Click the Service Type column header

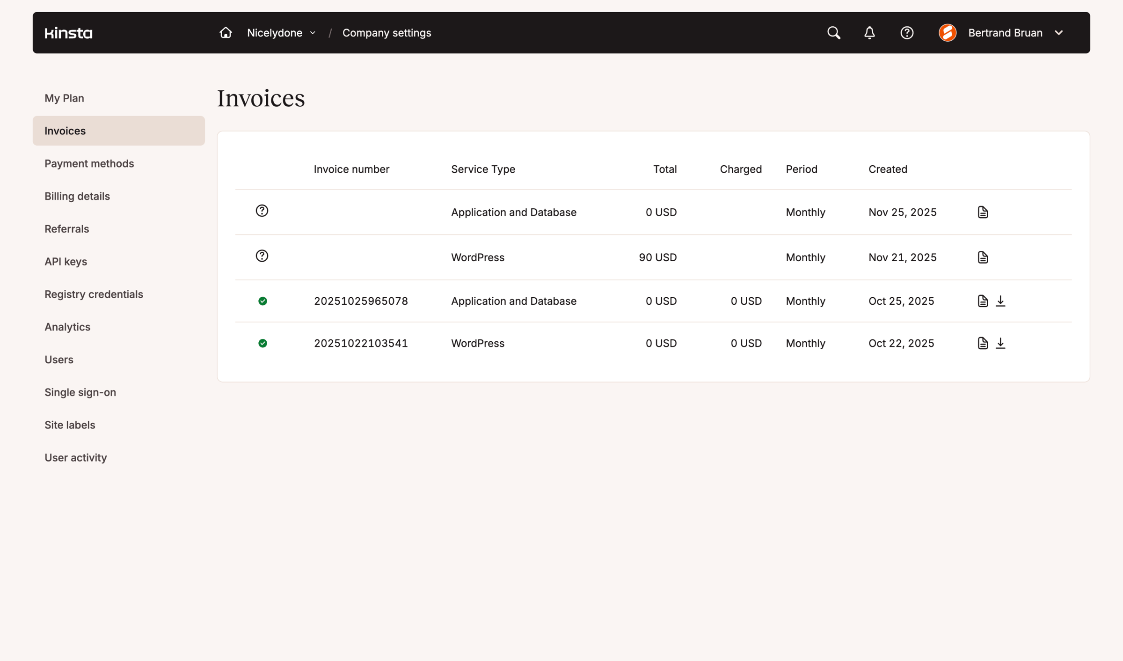click(483, 169)
